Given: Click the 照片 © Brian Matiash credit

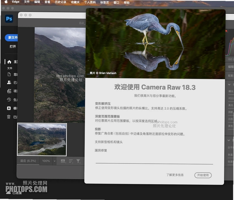Looking at the screenshot, I should point(103,73).
